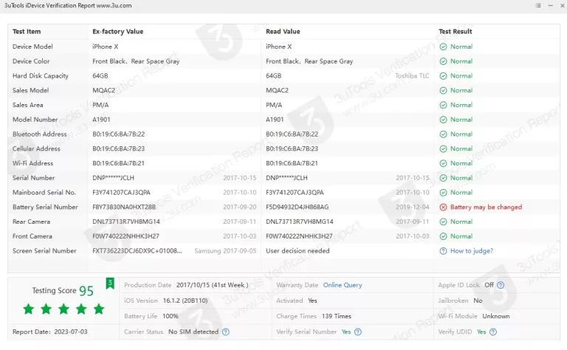The width and height of the screenshot is (567, 350).
Task: Click the Activated Yes value
Action: tap(312, 301)
